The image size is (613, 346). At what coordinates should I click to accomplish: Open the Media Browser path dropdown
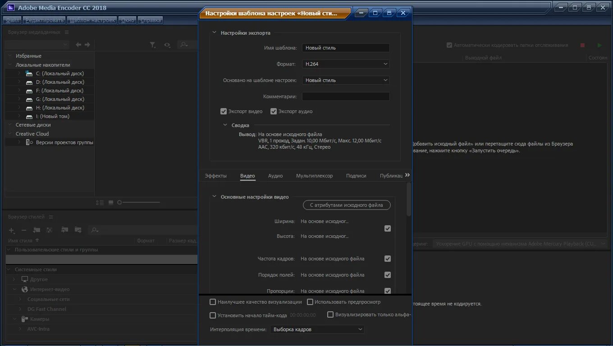coord(37,45)
